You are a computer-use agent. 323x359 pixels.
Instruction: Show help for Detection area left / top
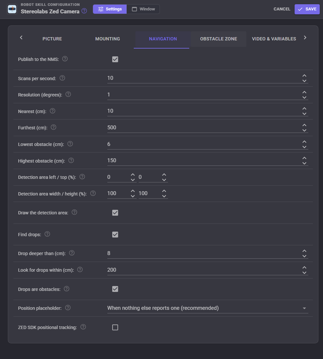click(x=82, y=177)
